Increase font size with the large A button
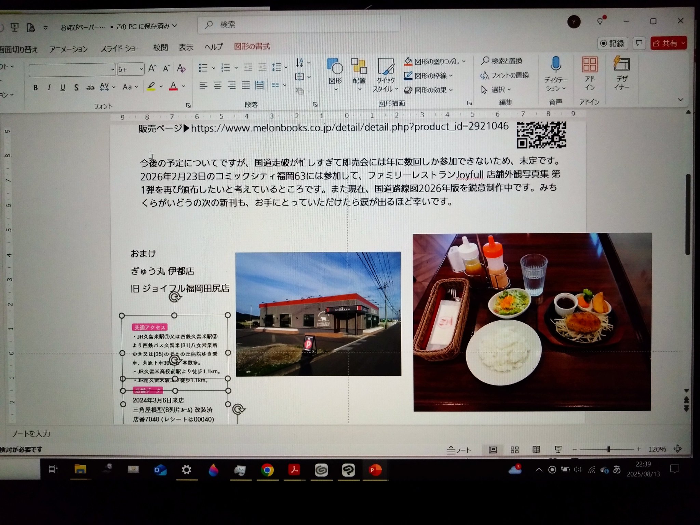The image size is (700, 525). (152, 68)
